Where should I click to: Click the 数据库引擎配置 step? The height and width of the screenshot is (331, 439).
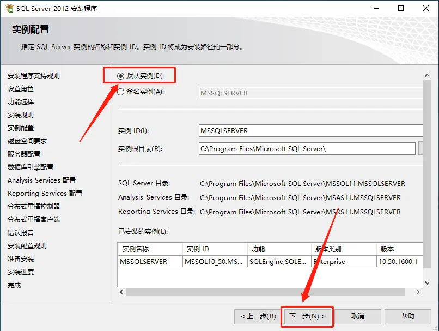(x=31, y=167)
